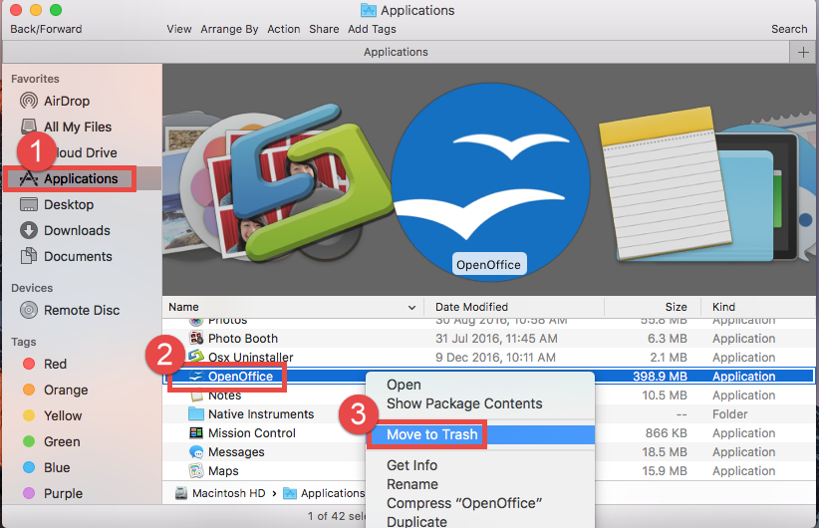
Task: Click Photo Booth date 31 Jul 2016
Action: (x=496, y=339)
